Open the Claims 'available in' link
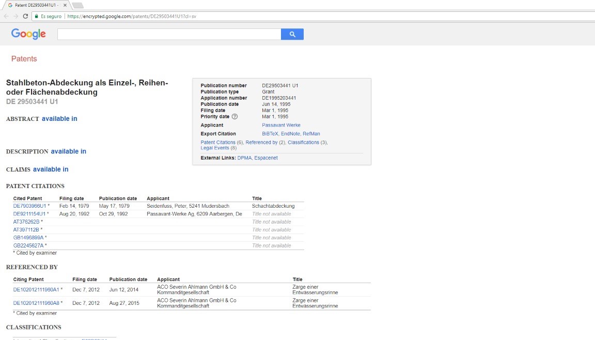The height and width of the screenshot is (340, 595). point(51,169)
